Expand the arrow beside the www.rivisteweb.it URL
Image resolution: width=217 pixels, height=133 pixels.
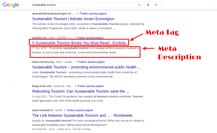pyautogui.click(x=64, y=110)
